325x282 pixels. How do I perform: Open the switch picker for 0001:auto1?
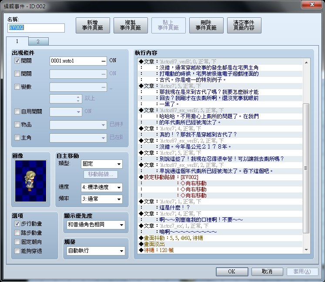pos(104,61)
